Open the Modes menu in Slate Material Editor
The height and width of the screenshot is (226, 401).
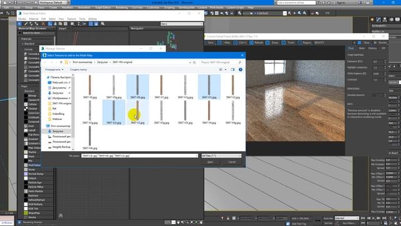point(22,19)
